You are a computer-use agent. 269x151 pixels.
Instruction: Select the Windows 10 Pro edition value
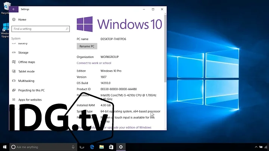[111, 71]
